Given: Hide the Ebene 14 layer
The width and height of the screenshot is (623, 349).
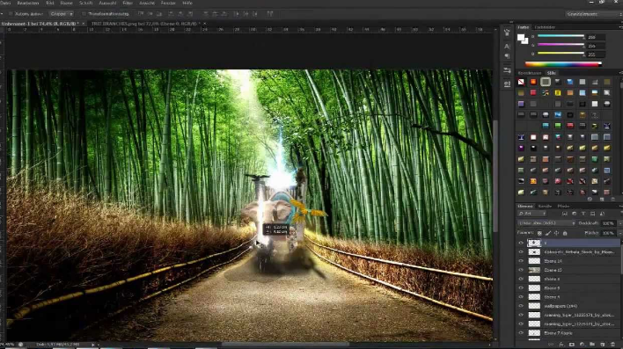Looking at the screenshot, I should (521, 261).
